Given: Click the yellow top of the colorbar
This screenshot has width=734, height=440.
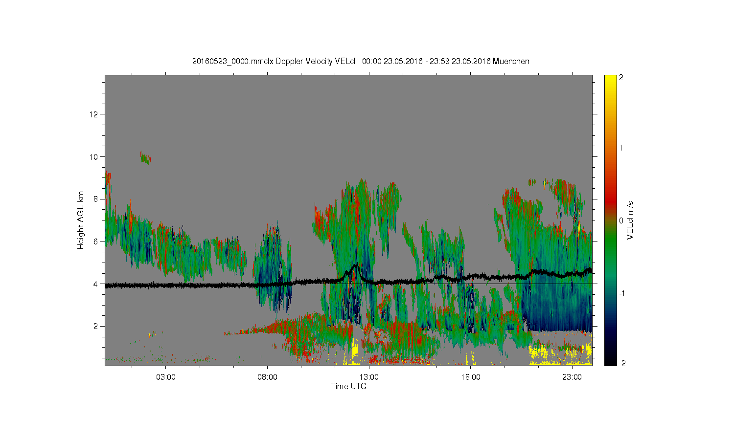Looking at the screenshot, I should pyautogui.click(x=610, y=78).
